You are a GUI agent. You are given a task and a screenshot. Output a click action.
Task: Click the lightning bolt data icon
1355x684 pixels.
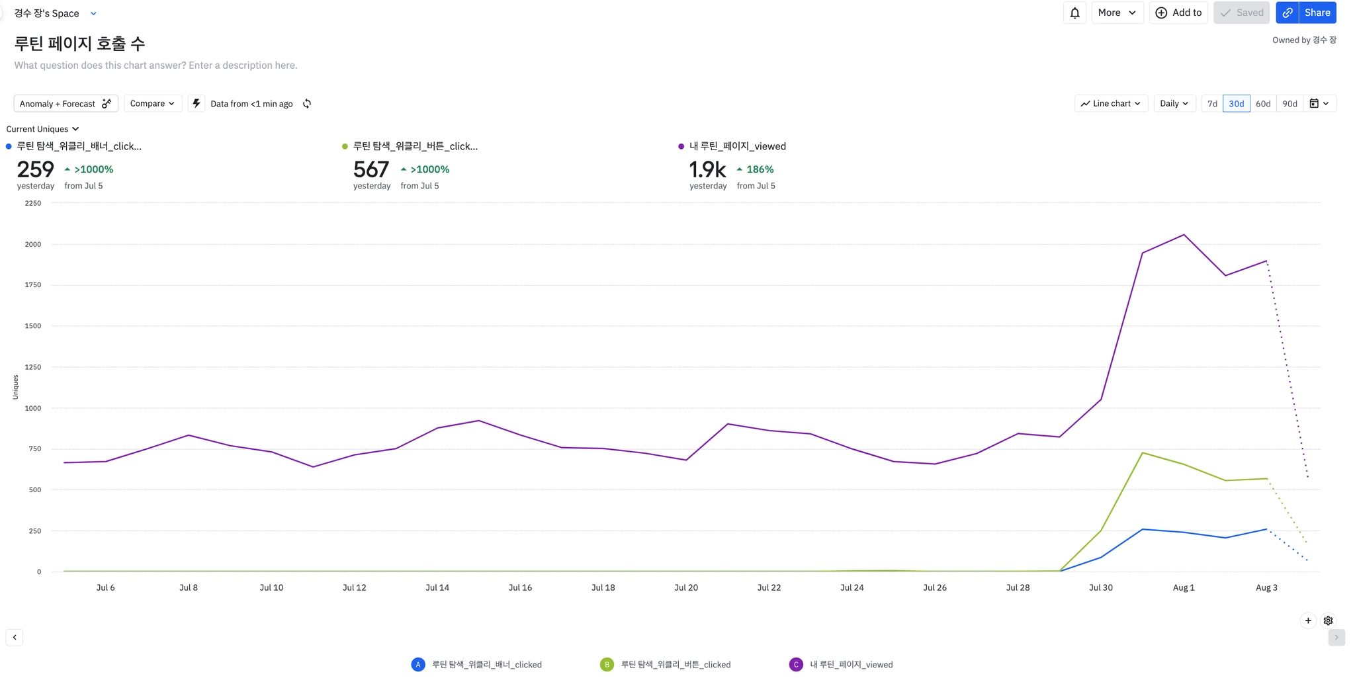click(x=197, y=104)
